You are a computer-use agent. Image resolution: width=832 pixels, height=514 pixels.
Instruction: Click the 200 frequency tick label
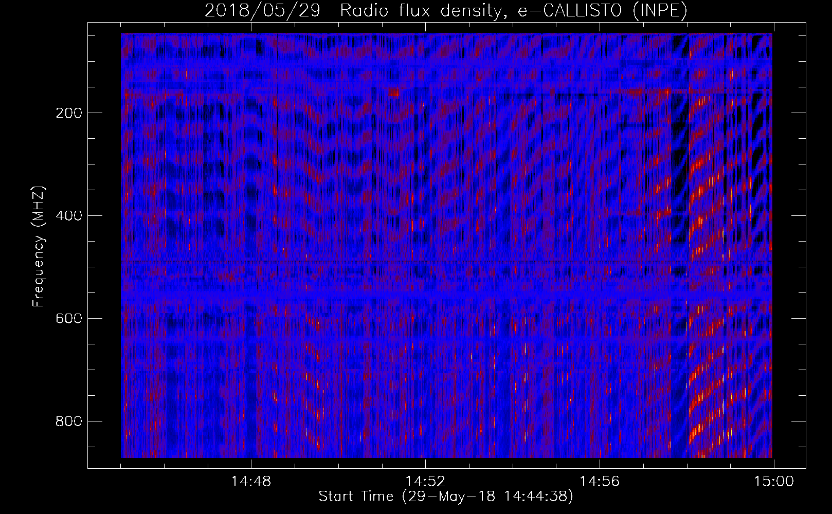[x=68, y=113]
